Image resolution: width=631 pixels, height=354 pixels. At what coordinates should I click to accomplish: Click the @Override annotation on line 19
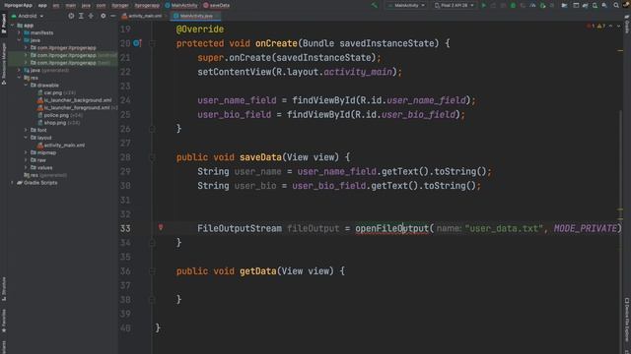(200, 29)
